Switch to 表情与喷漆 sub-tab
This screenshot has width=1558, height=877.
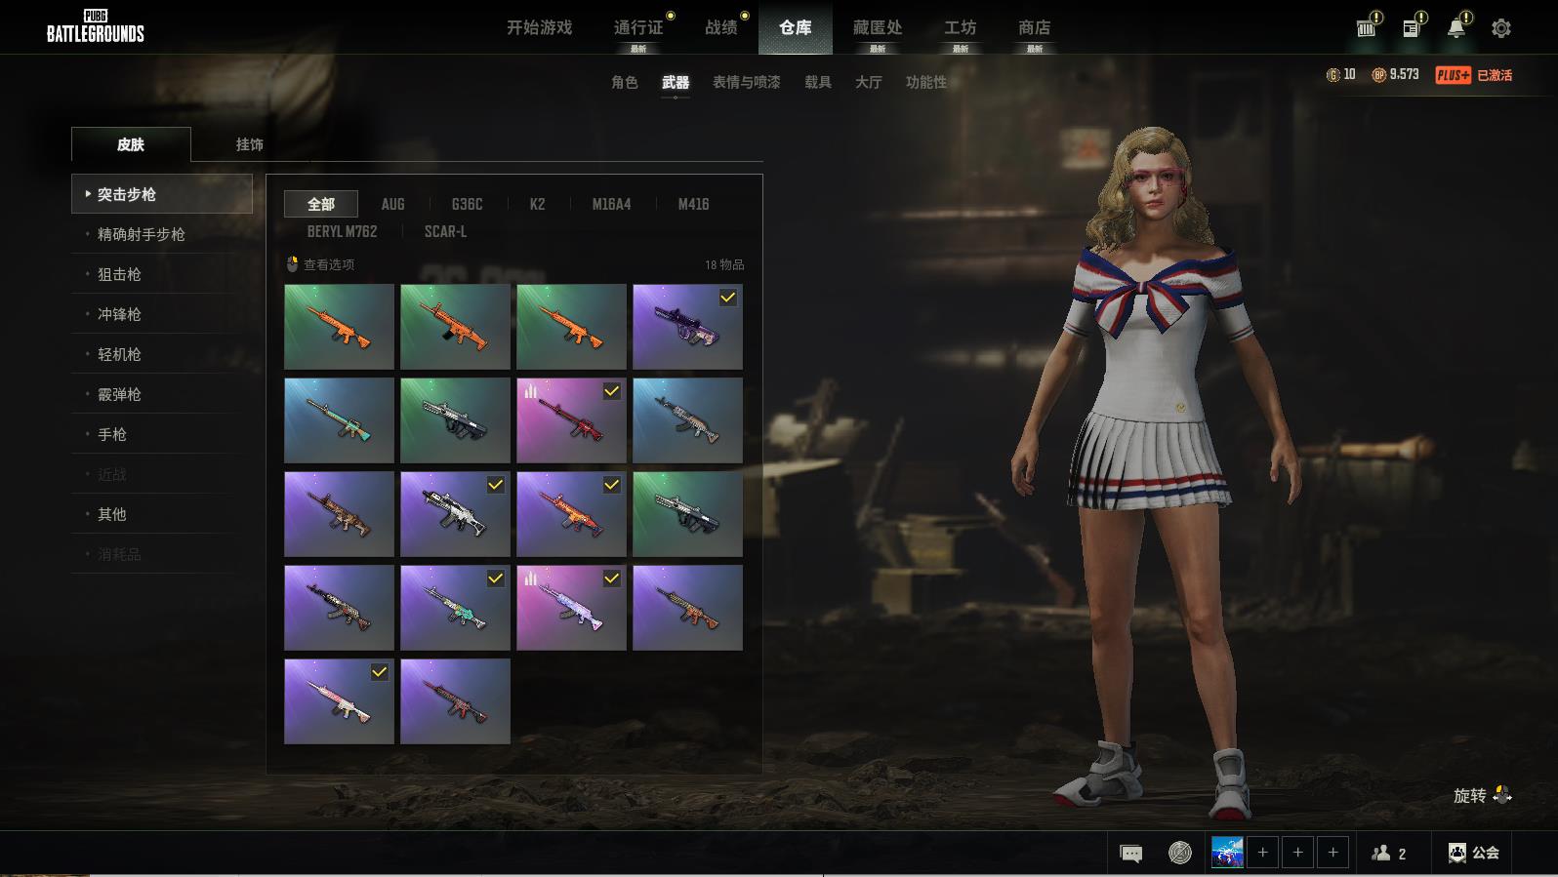coord(747,83)
